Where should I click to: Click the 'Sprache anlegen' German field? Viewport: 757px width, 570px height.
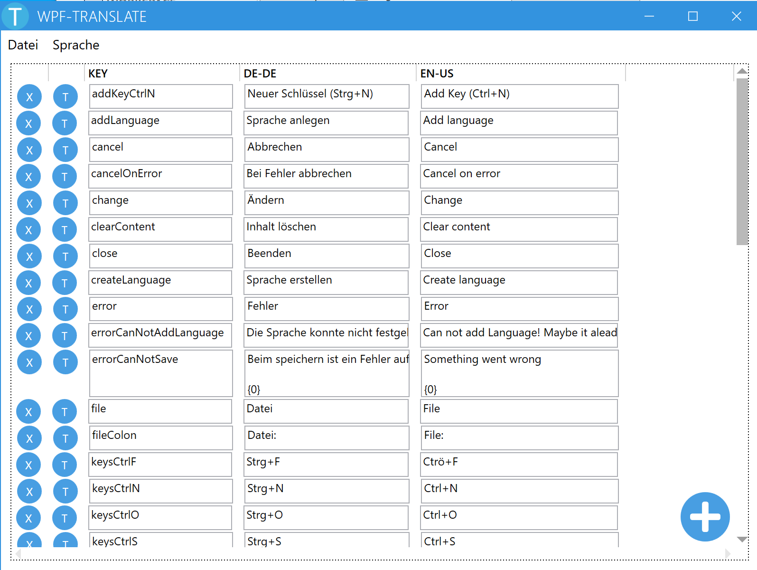point(326,123)
